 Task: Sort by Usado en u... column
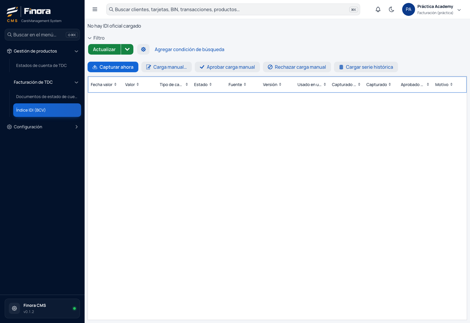(x=312, y=85)
